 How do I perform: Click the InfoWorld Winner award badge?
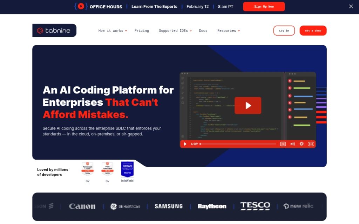(x=127, y=169)
